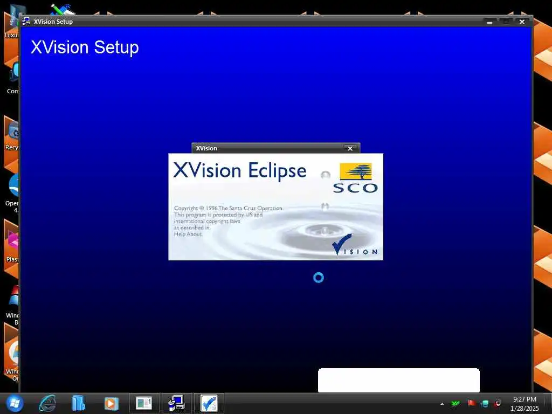This screenshot has height=414, width=552.
Task: Select the setup installer computer taskbar icon
Action: pyautogui.click(x=177, y=403)
